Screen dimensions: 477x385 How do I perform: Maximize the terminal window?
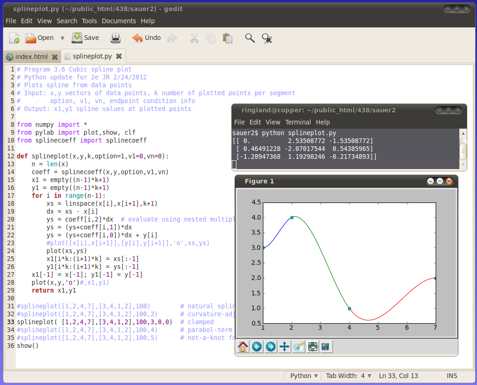448,110
